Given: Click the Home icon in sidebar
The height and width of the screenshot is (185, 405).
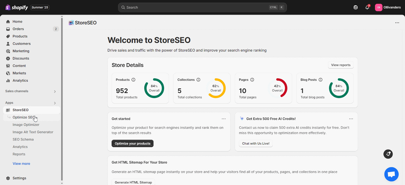Looking at the screenshot, I should coord(8,21).
